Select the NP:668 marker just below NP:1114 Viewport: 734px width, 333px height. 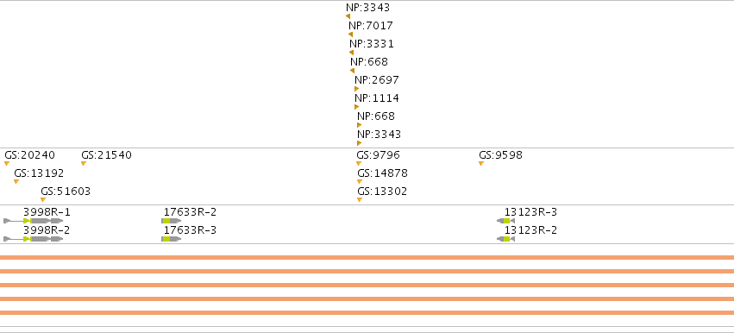click(360, 125)
